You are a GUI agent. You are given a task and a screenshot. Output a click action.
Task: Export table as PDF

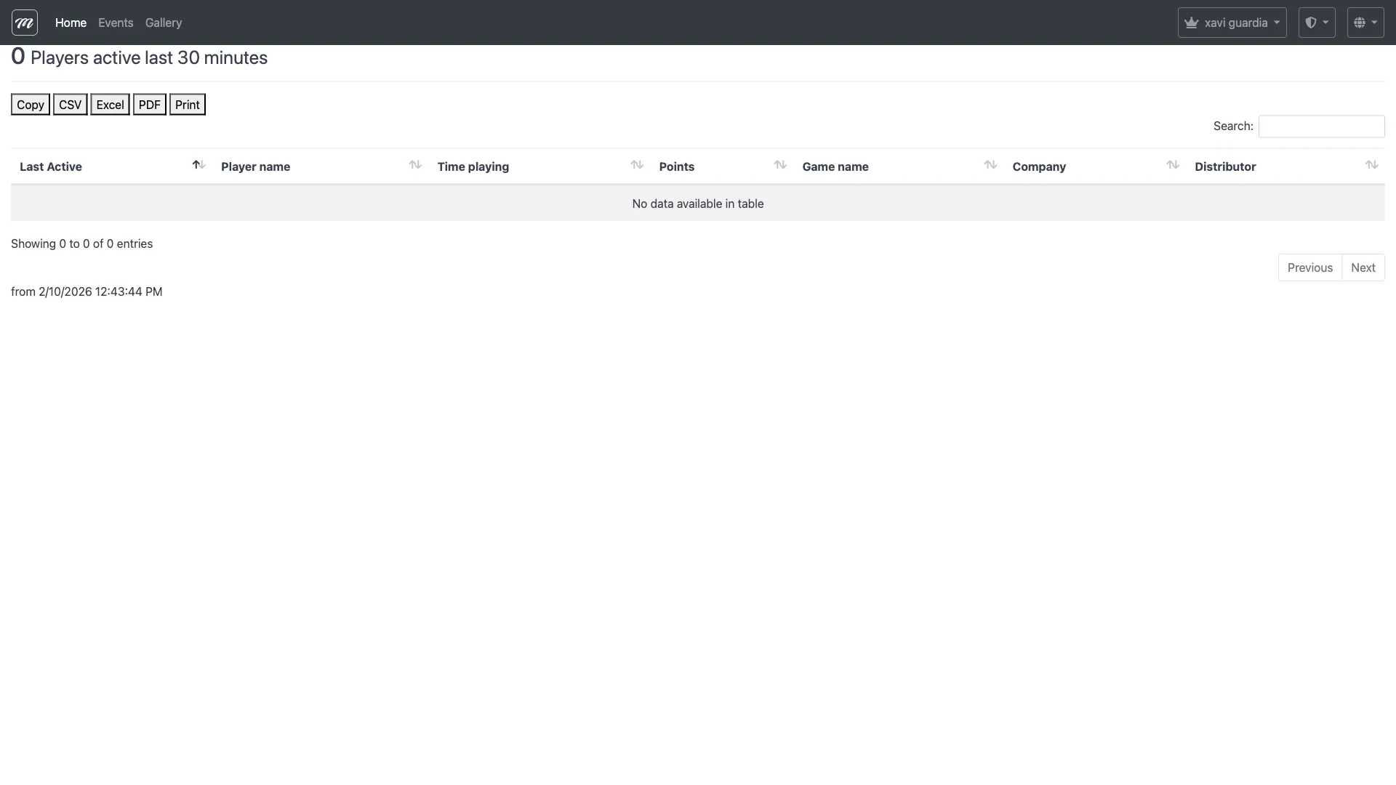pyautogui.click(x=149, y=105)
